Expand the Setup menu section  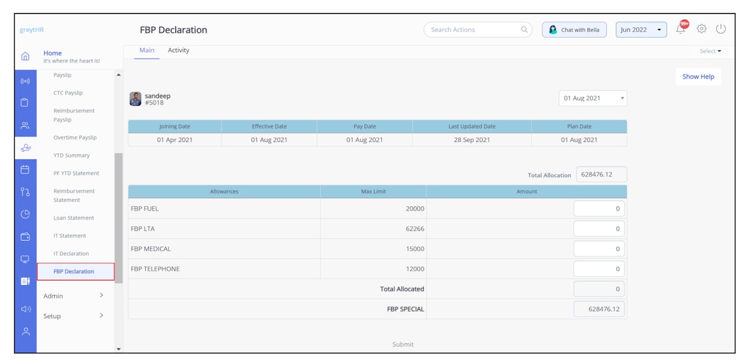point(74,316)
